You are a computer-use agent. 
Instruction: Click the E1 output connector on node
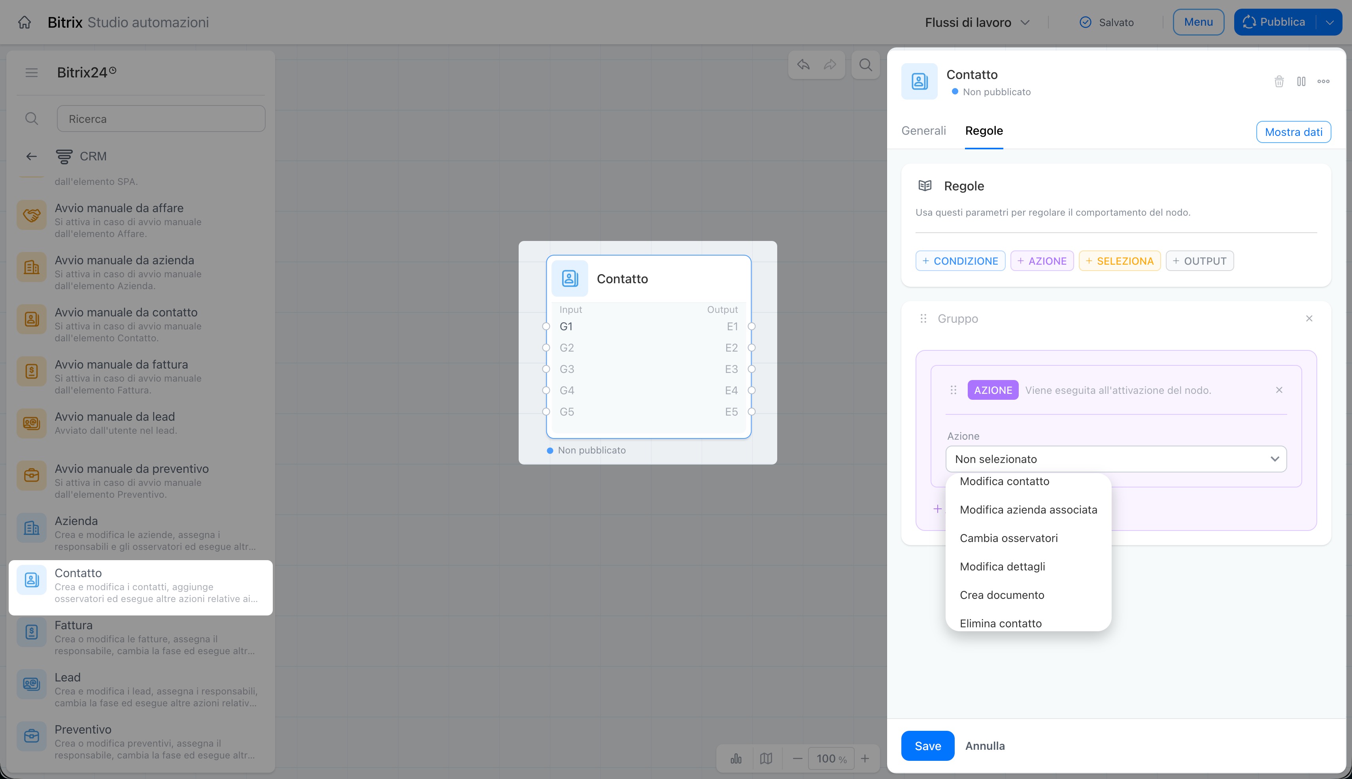751,326
